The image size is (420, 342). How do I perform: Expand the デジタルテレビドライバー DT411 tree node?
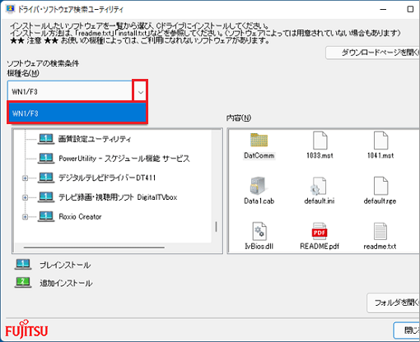click(x=25, y=178)
